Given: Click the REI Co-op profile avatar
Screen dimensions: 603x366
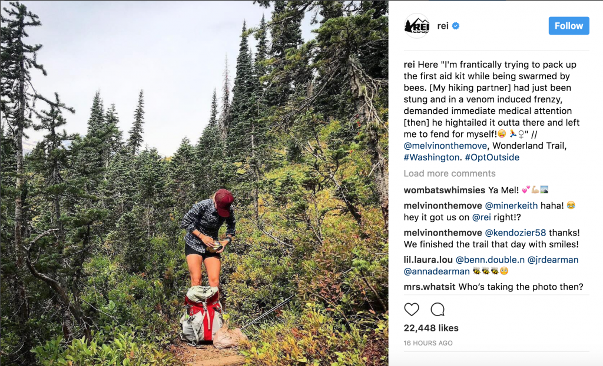Looking at the screenshot, I should pos(416,25).
